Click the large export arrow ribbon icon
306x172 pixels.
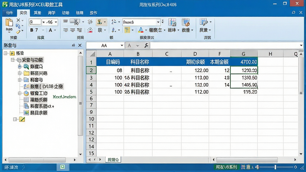204,22
